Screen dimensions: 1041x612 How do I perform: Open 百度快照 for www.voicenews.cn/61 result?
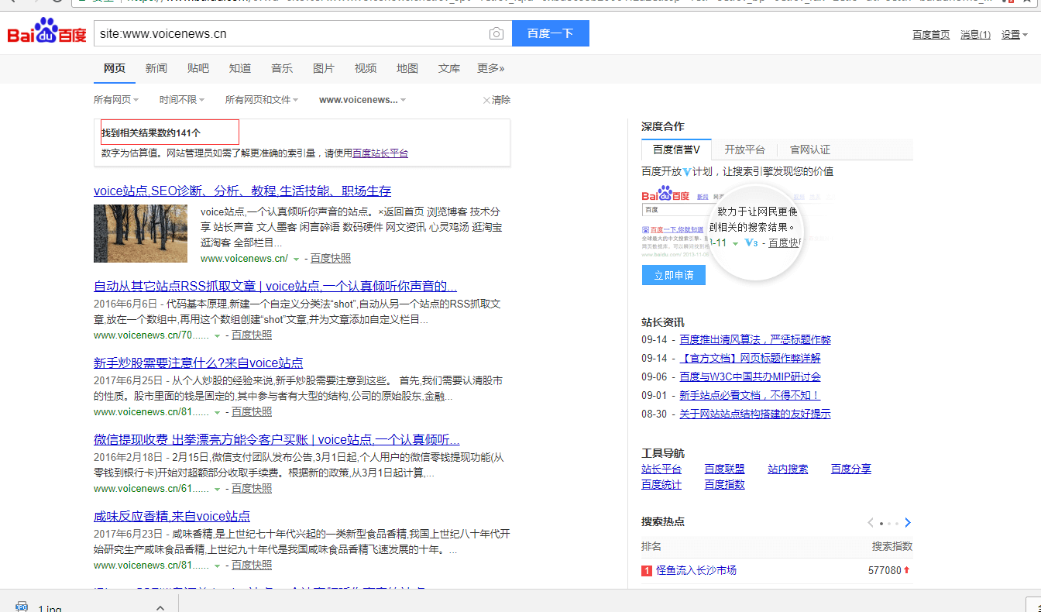tap(252, 489)
